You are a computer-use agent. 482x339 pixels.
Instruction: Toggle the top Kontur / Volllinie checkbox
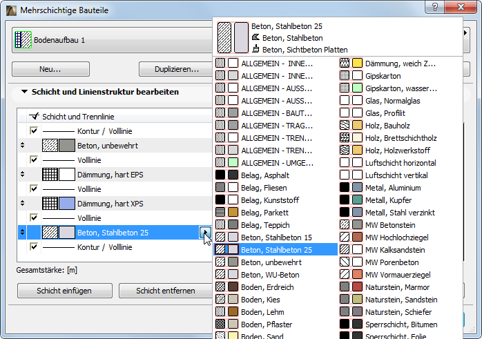coord(34,130)
